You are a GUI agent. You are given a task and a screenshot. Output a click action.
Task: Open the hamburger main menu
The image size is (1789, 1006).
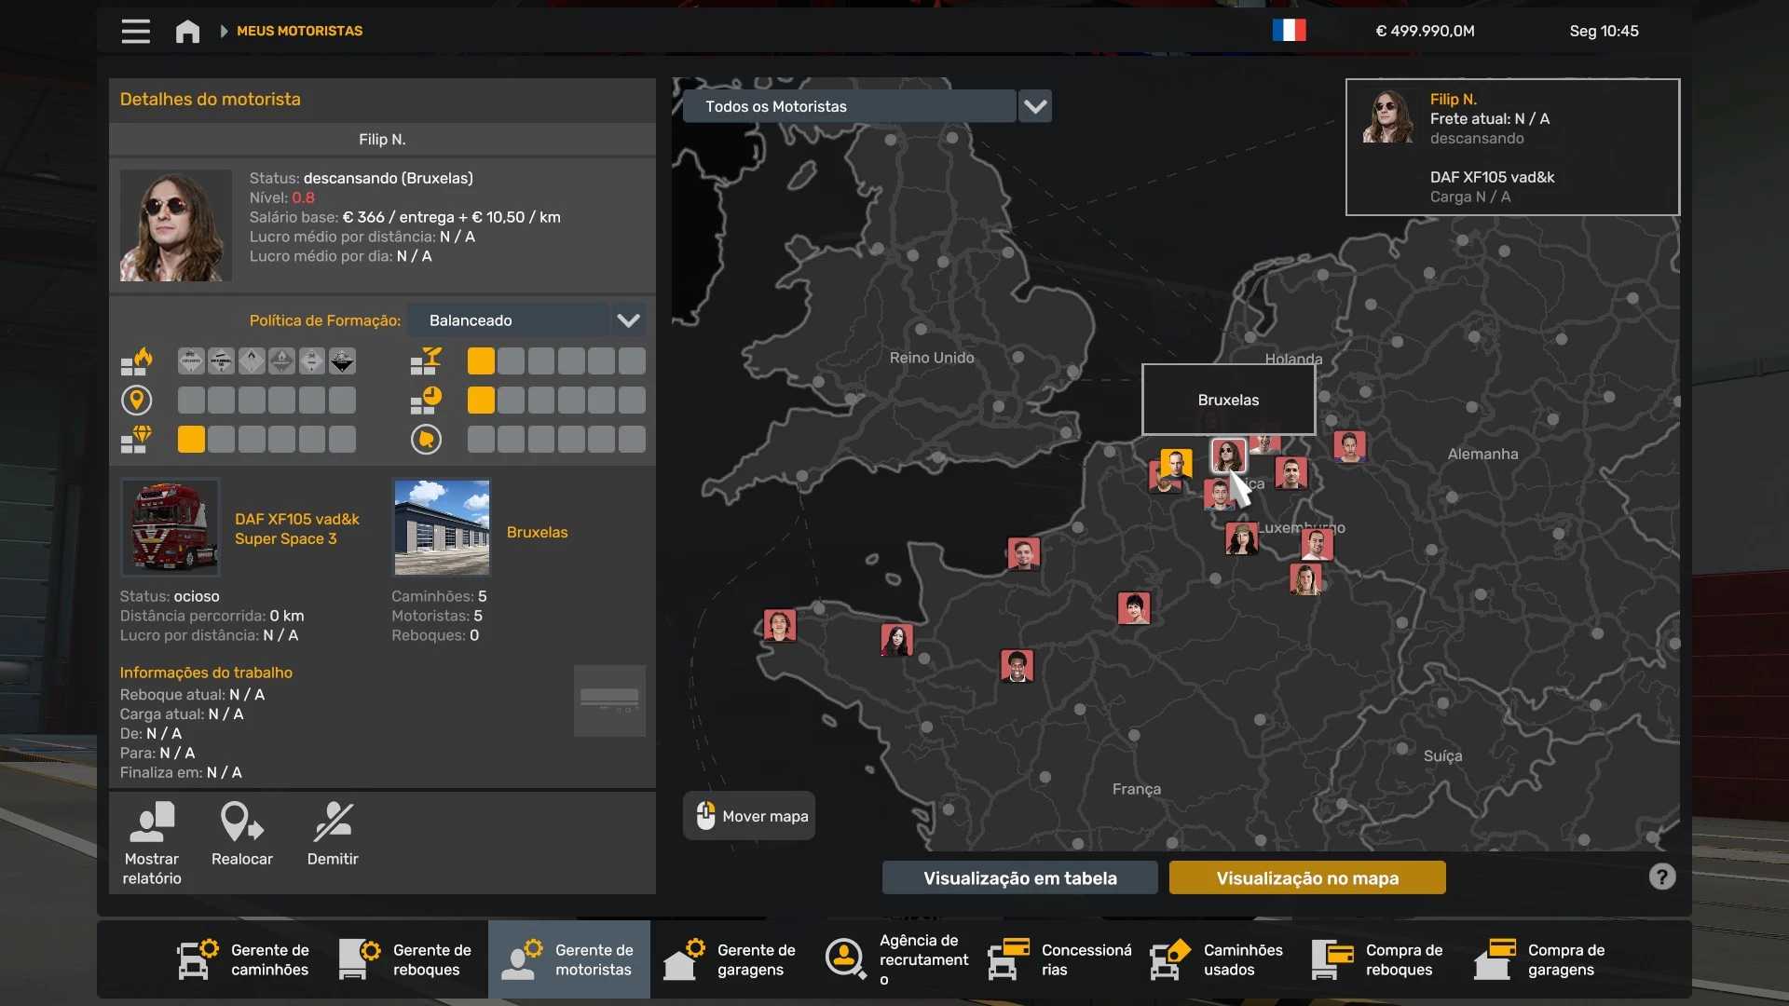click(135, 31)
